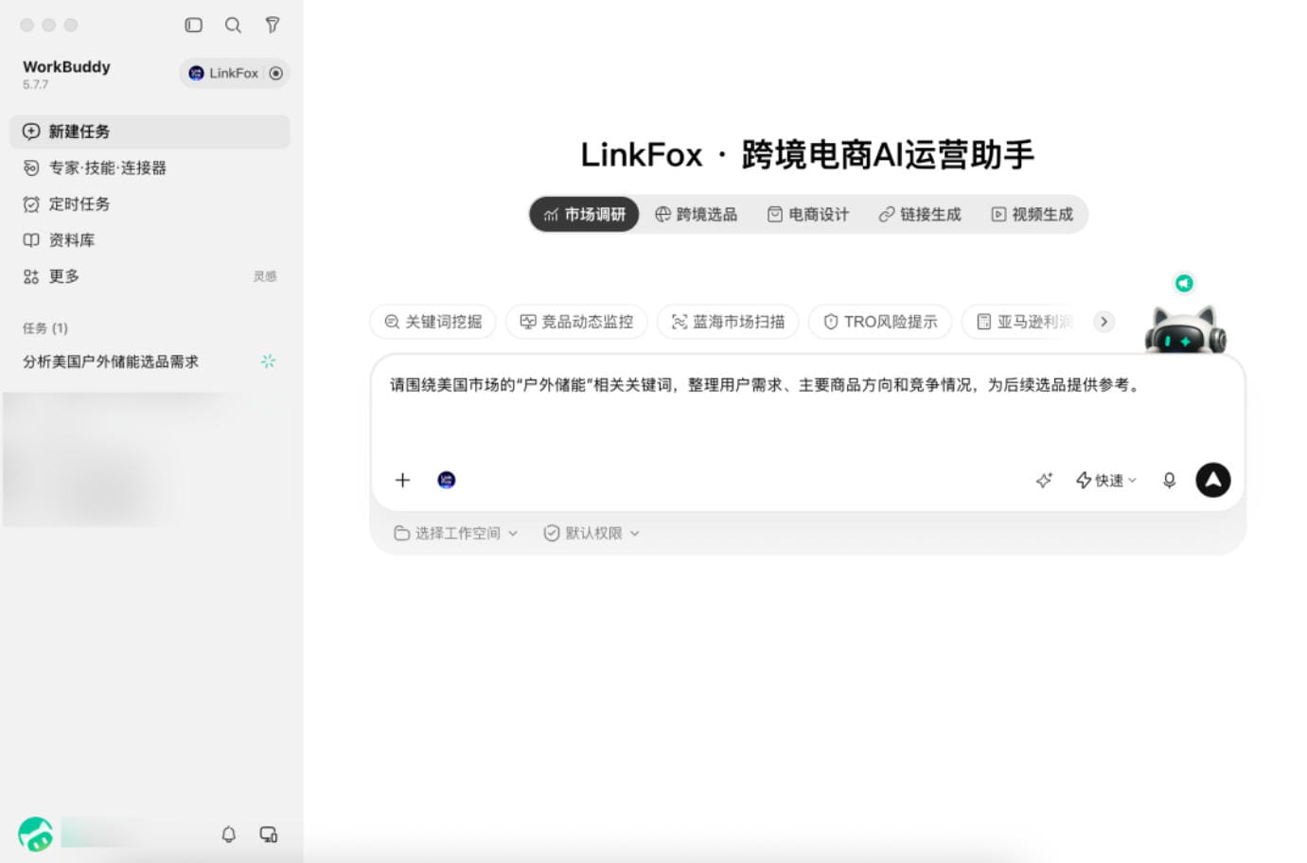The height and width of the screenshot is (863, 1307).
Task: Click the filter funnel icon in sidebar header
Action: (273, 26)
